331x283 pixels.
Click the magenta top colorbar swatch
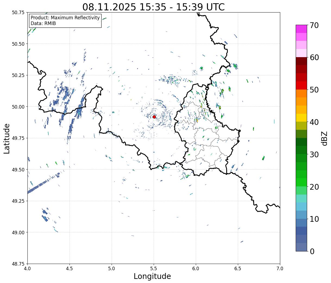click(301, 29)
